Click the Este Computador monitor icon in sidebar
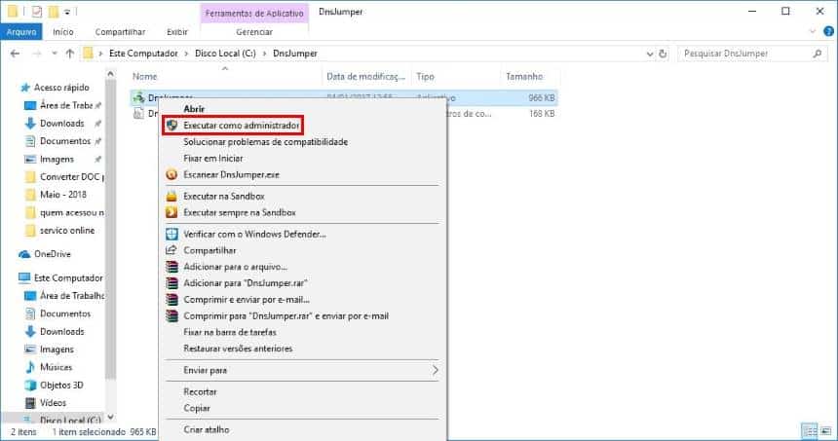 click(x=24, y=277)
